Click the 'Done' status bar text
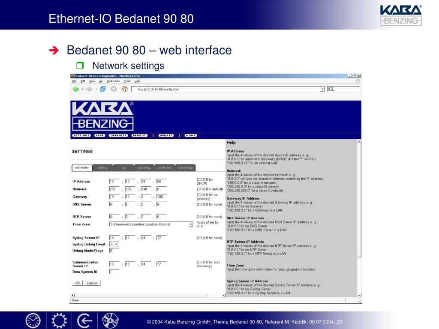 (x=75, y=300)
